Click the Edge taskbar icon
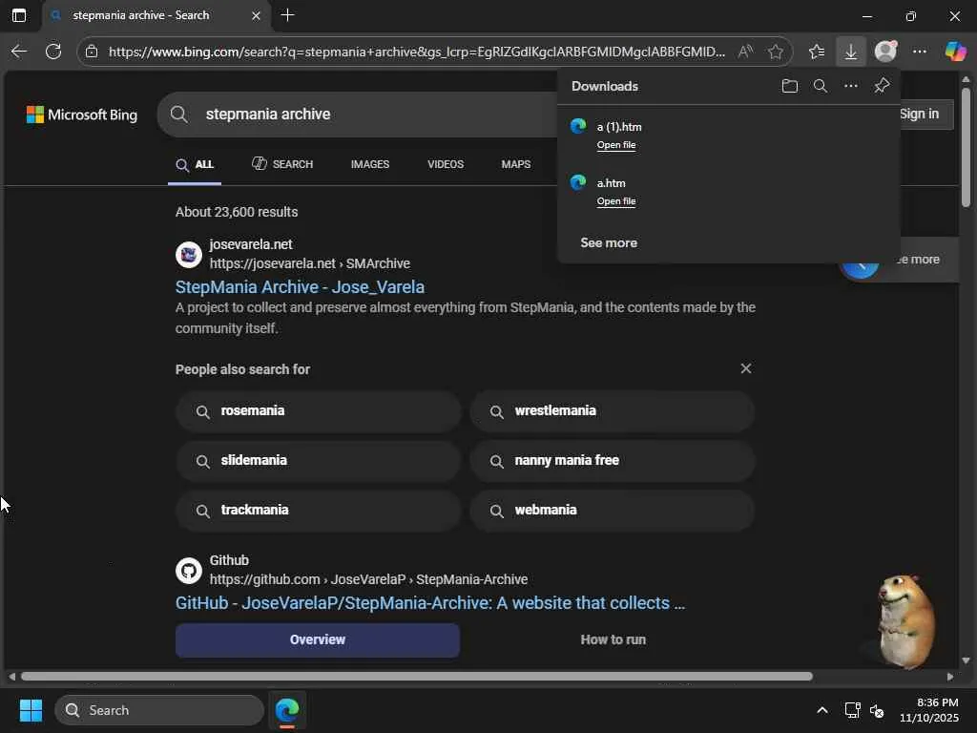 point(287,710)
